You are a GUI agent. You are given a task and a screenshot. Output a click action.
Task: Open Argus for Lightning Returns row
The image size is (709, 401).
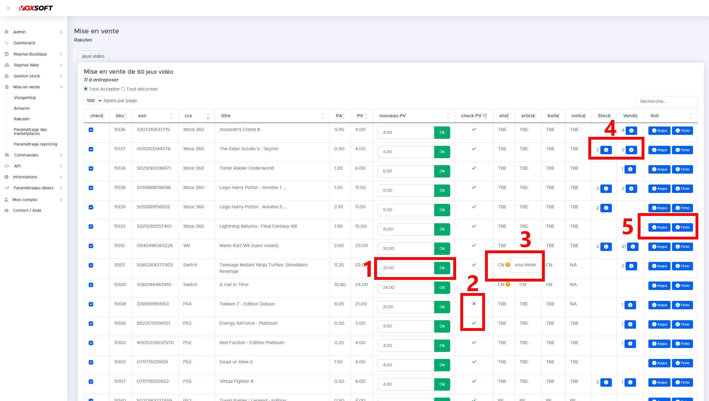659,227
